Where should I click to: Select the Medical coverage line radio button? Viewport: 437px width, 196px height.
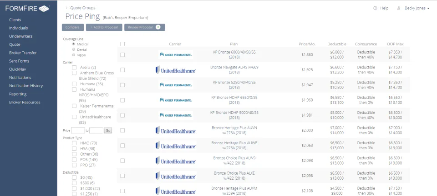pyautogui.click(x=74, y=44)
